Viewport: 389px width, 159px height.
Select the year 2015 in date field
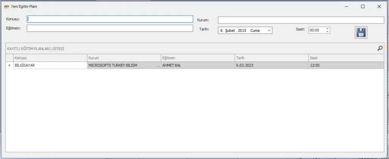(242, 30)
